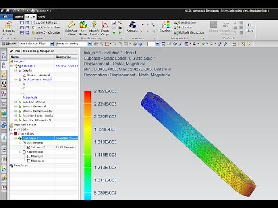Screen dimensions: 278x208
Task: Click the animation play button
Action: pos(142,25)
